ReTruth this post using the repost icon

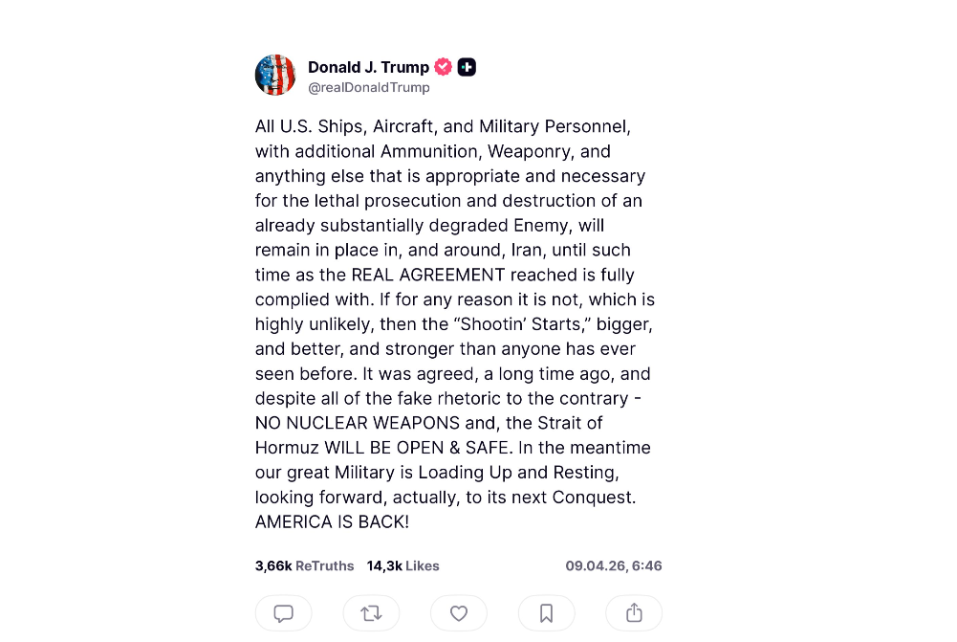(371, 612)
